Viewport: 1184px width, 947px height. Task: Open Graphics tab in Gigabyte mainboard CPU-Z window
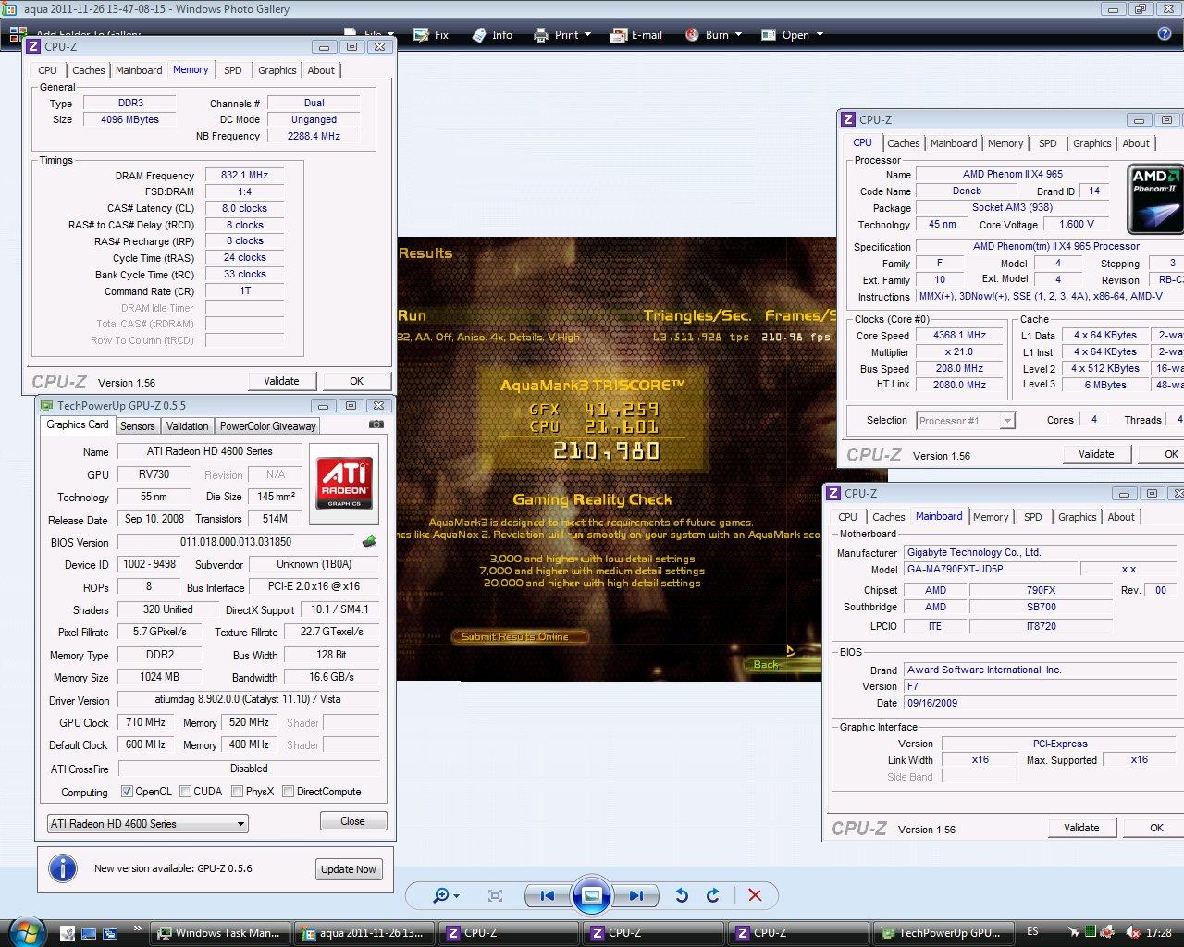tap(1077, 517)
